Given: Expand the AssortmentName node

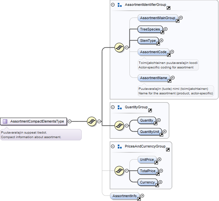Looking at the screenshot, I should [x=173, y=78].
